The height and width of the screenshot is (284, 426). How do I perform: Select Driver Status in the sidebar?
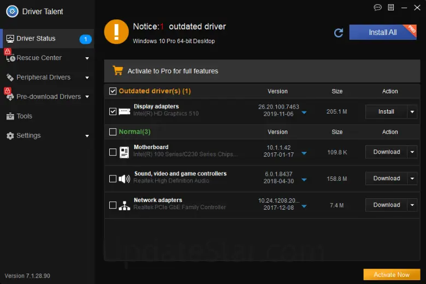[48, 39]
